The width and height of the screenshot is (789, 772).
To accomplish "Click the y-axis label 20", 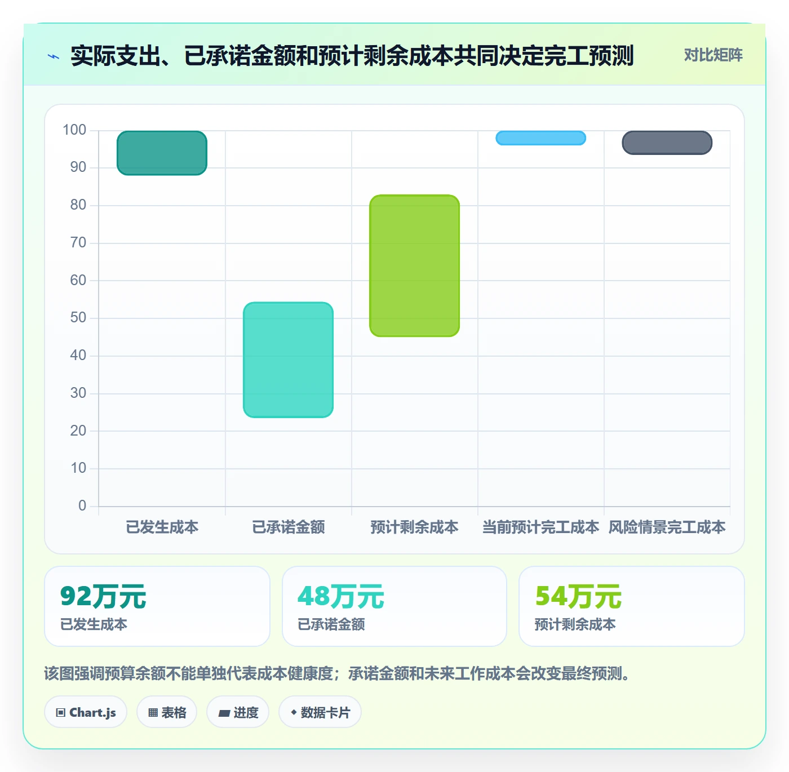I will point(78,431).
